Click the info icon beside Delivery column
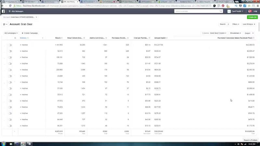The width and height of the screenshot is (260, 146). point(28,38)
